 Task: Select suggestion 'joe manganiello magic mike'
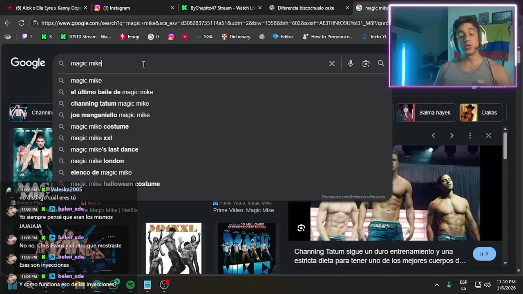tap(222, 115)
